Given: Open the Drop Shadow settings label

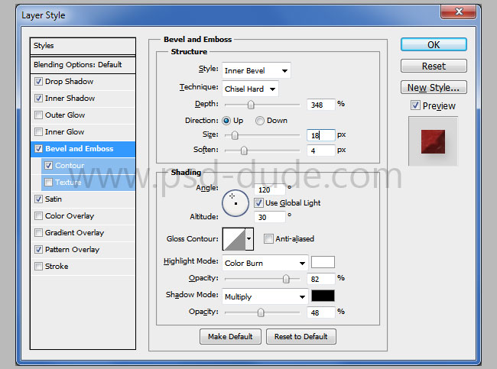Looking at the screenshot, I should [69, 82].
